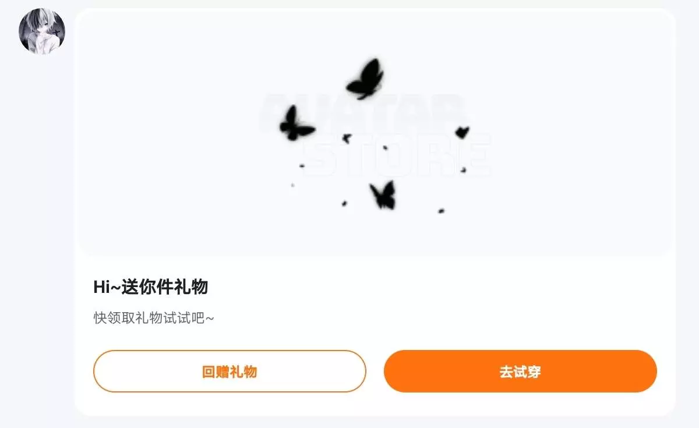
Task: Click the largest butterfly at the top of the gift image
Action: tap(365, 79)
